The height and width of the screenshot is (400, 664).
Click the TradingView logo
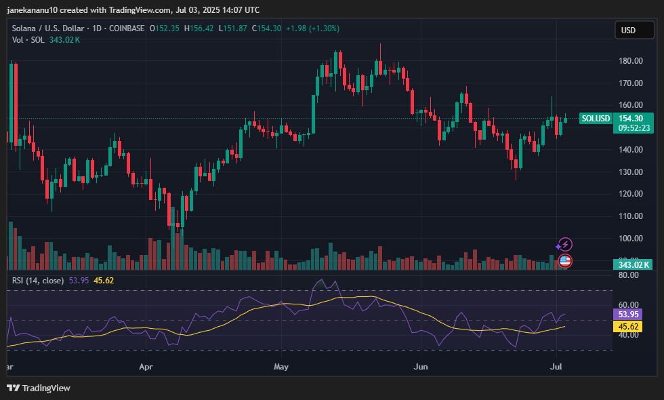tap(39, 388)
